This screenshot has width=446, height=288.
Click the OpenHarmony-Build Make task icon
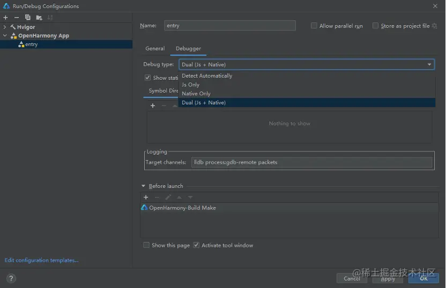[x=144, y=208]
